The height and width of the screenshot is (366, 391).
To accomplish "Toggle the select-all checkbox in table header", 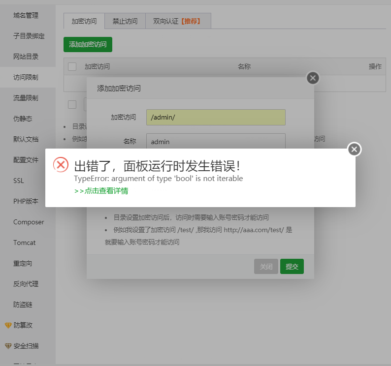I will pyautogui.click(x=72, y=66).
